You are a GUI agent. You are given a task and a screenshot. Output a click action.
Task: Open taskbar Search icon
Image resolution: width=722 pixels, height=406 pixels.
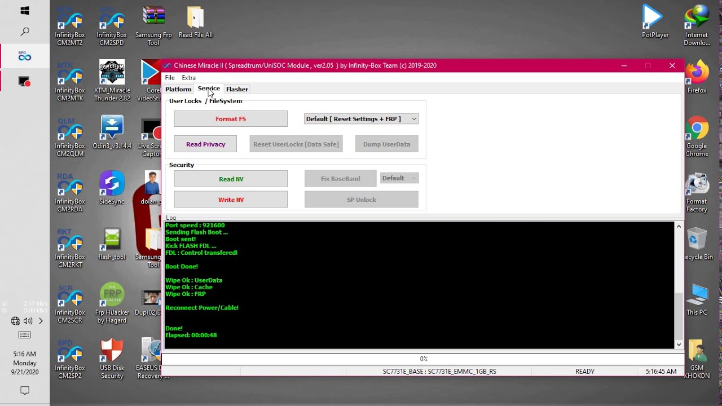point(25,32)
